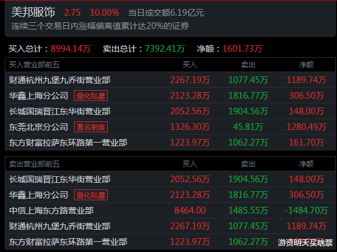Click the negative net amount -1484.70万
The width and height of the screenshot is (337, 252).
click(x=306, y=211)
